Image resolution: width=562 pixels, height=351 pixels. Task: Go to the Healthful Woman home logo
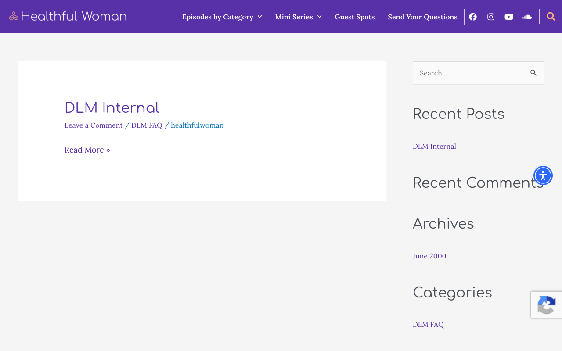click(68, 16)
